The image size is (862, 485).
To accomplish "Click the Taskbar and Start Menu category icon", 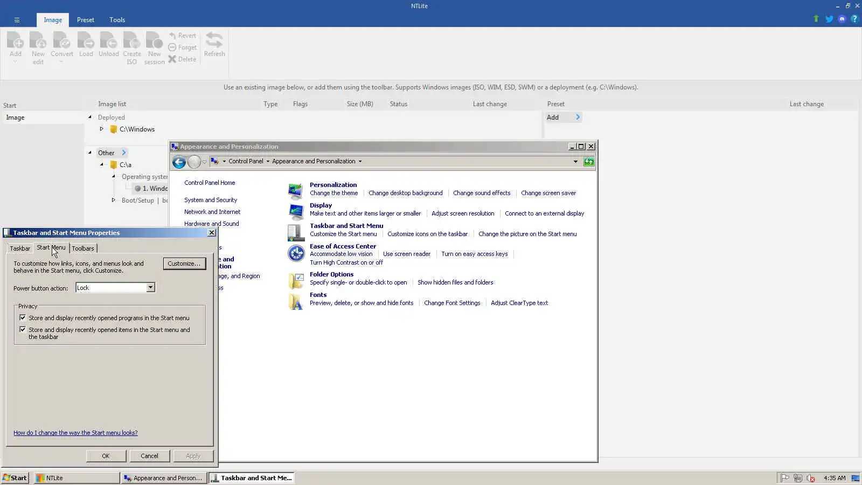I will [x=296, y=232].
